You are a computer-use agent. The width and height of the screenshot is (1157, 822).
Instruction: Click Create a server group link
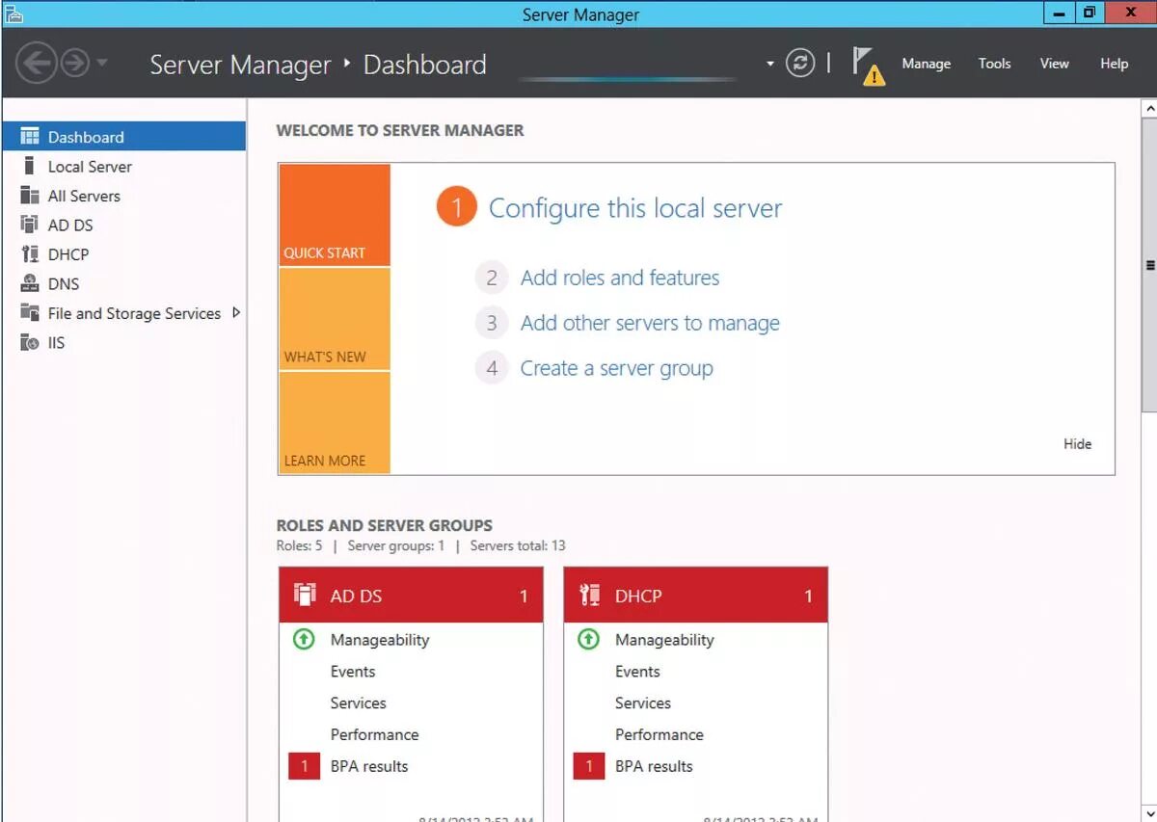[x=617, y=368]
